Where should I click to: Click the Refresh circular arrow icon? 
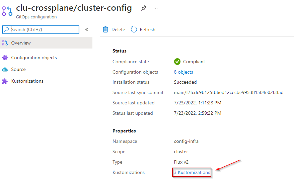pos(134,29)
